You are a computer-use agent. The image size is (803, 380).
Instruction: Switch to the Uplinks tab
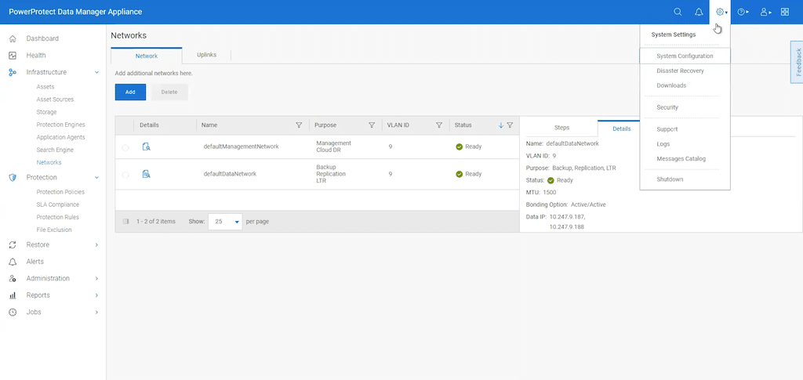(x=206, y=55)
